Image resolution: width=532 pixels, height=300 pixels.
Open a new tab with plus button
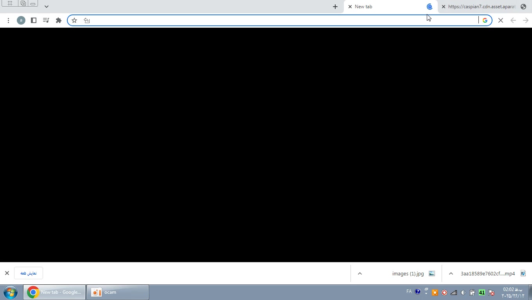(335, 7)
